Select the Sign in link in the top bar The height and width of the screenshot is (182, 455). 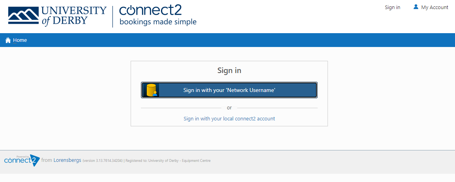(x=392, y=7)
